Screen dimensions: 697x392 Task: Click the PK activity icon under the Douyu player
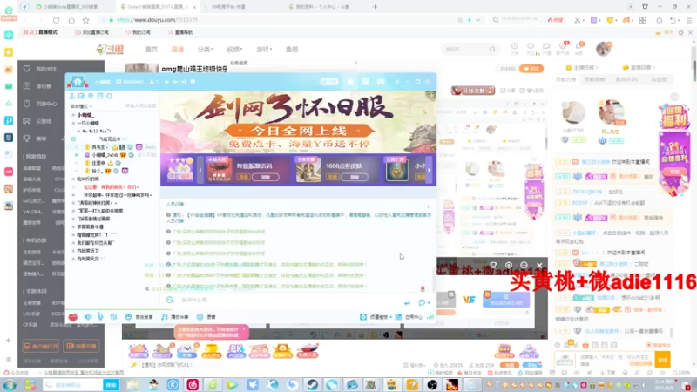tap(235, 351)
